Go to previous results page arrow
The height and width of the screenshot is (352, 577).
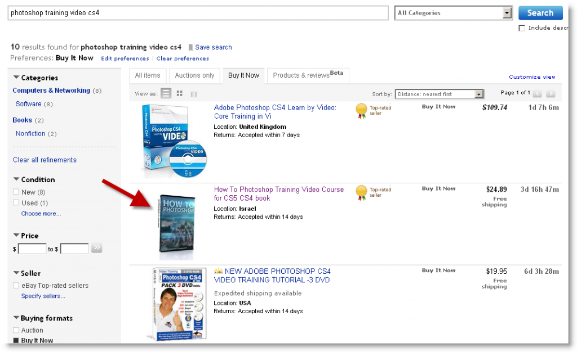click(x=537, y=93)
